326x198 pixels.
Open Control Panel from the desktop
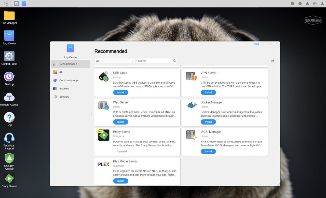coord(9,57)
